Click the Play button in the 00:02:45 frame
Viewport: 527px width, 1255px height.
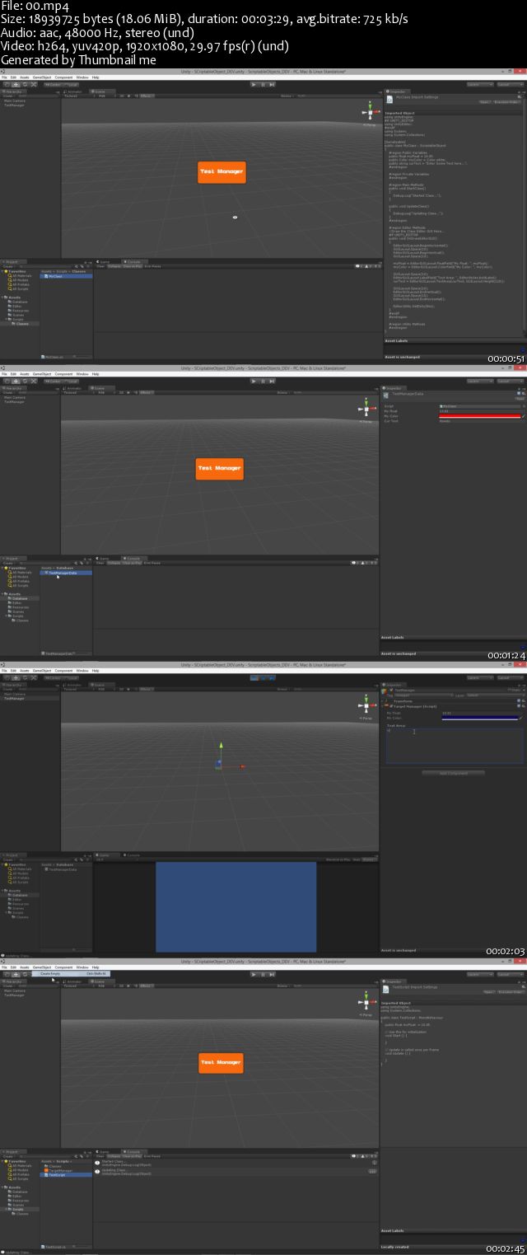pyautogui.click(x=254, y=974)
